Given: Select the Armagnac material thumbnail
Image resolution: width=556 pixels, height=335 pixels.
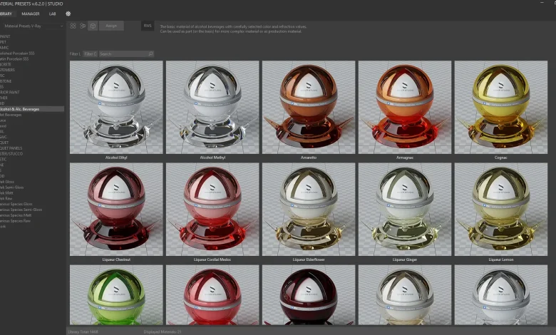Looking at the screenshot, I should tap(405, 108).
